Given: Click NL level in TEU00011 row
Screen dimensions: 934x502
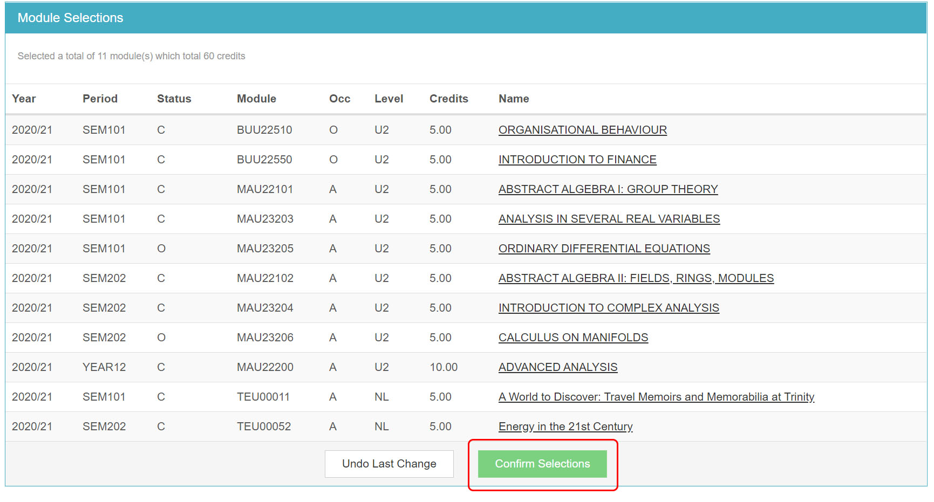Looking at the screenshot, I should click(x=381, y=397).
